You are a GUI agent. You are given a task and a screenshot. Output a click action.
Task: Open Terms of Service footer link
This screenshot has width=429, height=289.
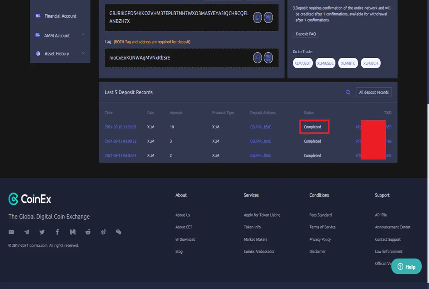(322, 227)
